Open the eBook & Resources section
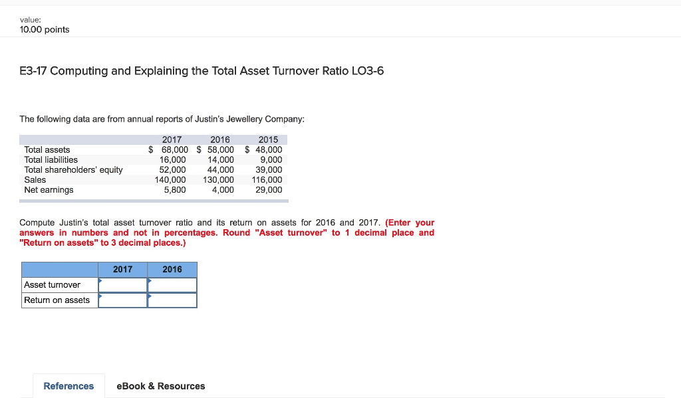Screen dimensions: 681x398 [x=160, y=386]
